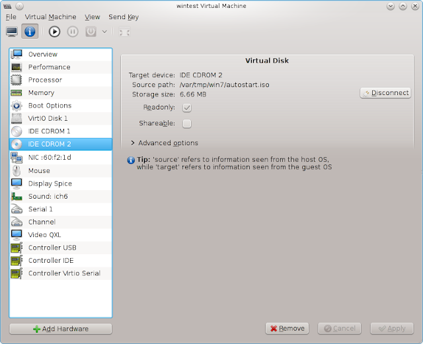
Task: Open the Processor hardware entry
Action: [61, 80]
